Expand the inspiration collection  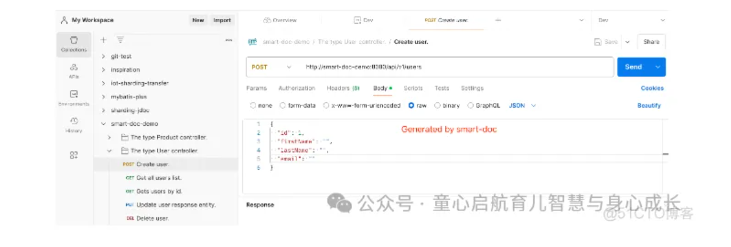pyautogui.click(x=104, y=70)
